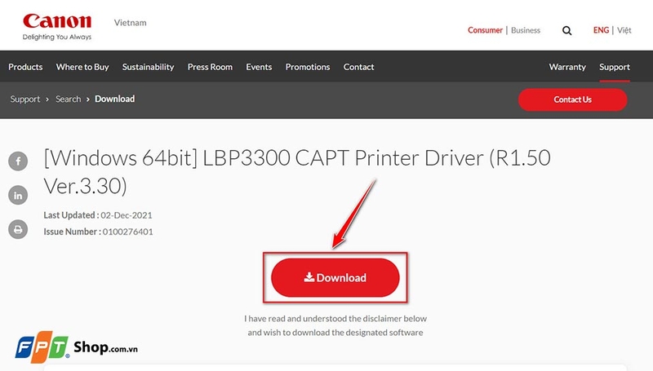This screenshot has height=371, width=653.
Task: Click the Search breadcrumb link
Action: 69,99
